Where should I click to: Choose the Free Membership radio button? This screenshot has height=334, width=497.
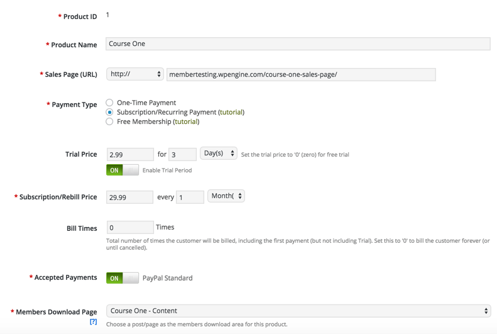[x=109, y=121]
